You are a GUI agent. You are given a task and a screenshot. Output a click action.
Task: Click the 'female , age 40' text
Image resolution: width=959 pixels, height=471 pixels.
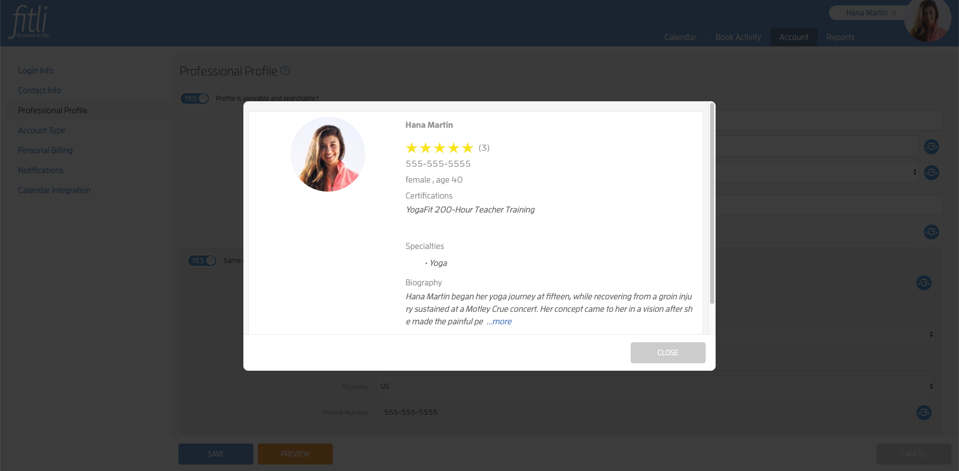434,180
